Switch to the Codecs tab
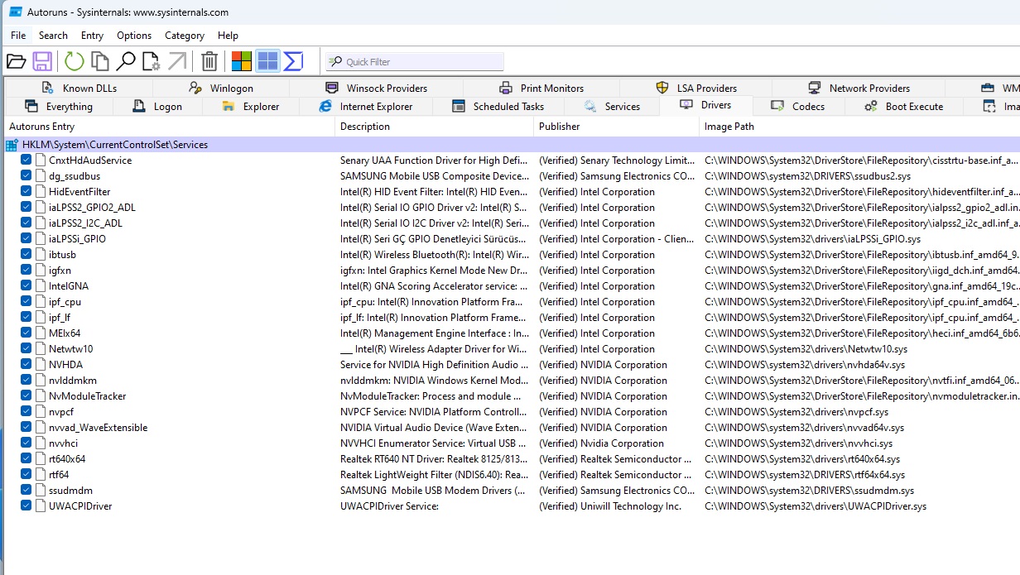The width and height of the screenshot is (1020, 575). [x=798, y=107]
